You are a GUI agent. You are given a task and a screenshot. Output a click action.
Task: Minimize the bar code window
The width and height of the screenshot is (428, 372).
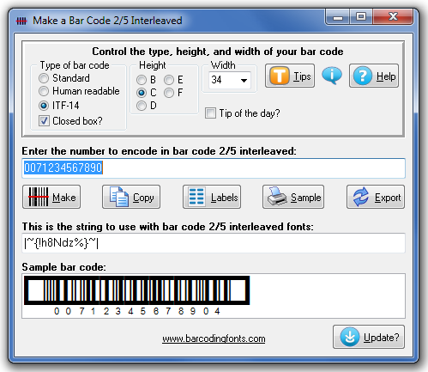click(338, 17)
